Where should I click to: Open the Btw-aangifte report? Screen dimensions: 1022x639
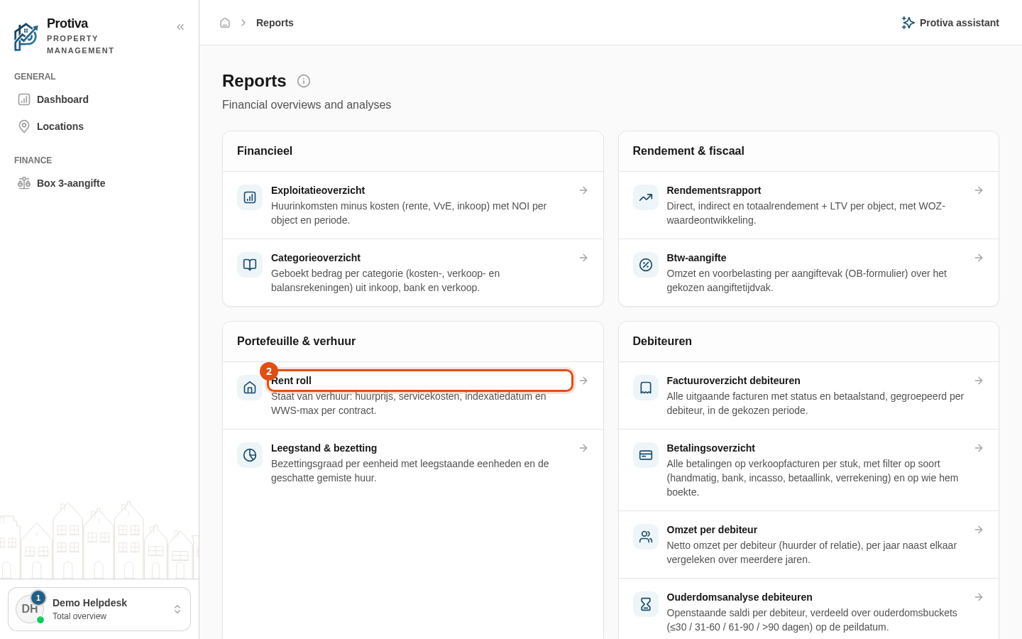(x=808, y=273)
